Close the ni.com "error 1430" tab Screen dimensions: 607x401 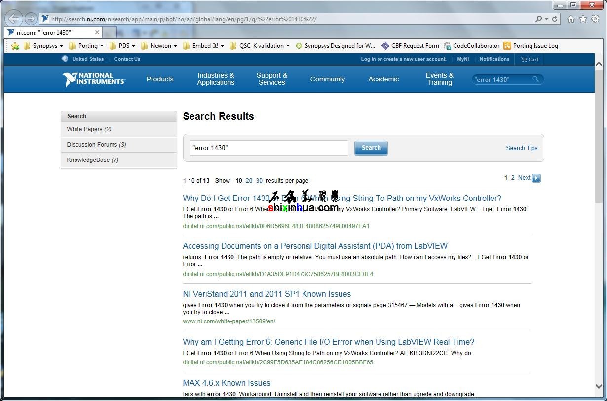pyautogui.click(x=97, y=32)
